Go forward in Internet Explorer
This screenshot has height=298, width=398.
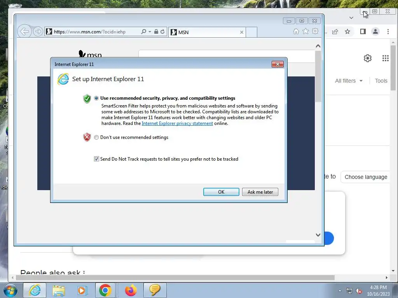(38, 32)
